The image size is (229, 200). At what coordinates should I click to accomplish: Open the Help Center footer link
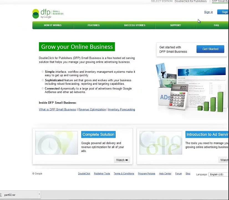(x=165, y=174)
